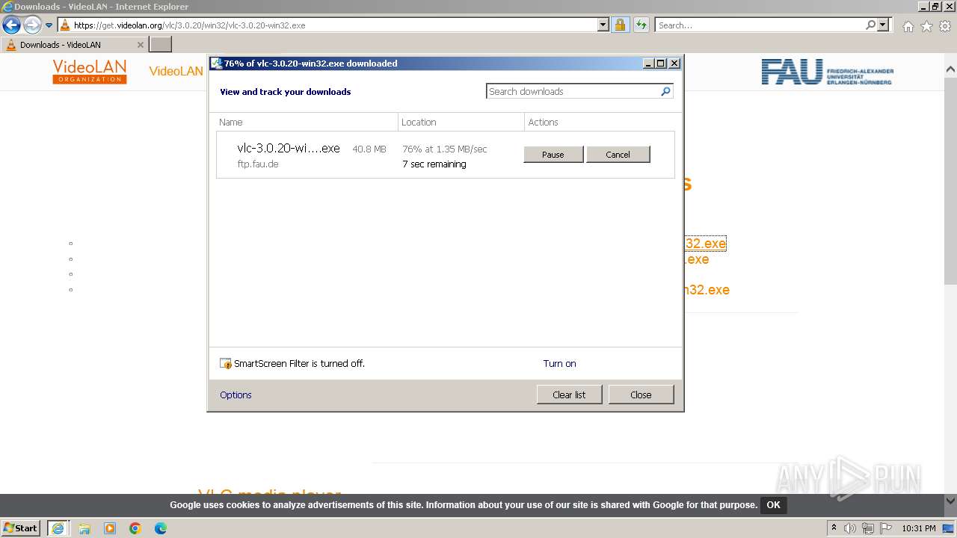Open File Explorer from the taskbar

tap(84, 528)
